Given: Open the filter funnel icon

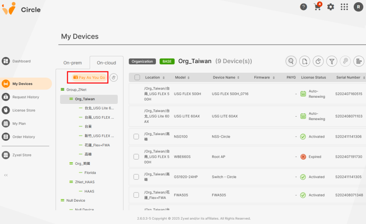Looking at the screenshot, I should pyautogui.click(x=332, y=61).
